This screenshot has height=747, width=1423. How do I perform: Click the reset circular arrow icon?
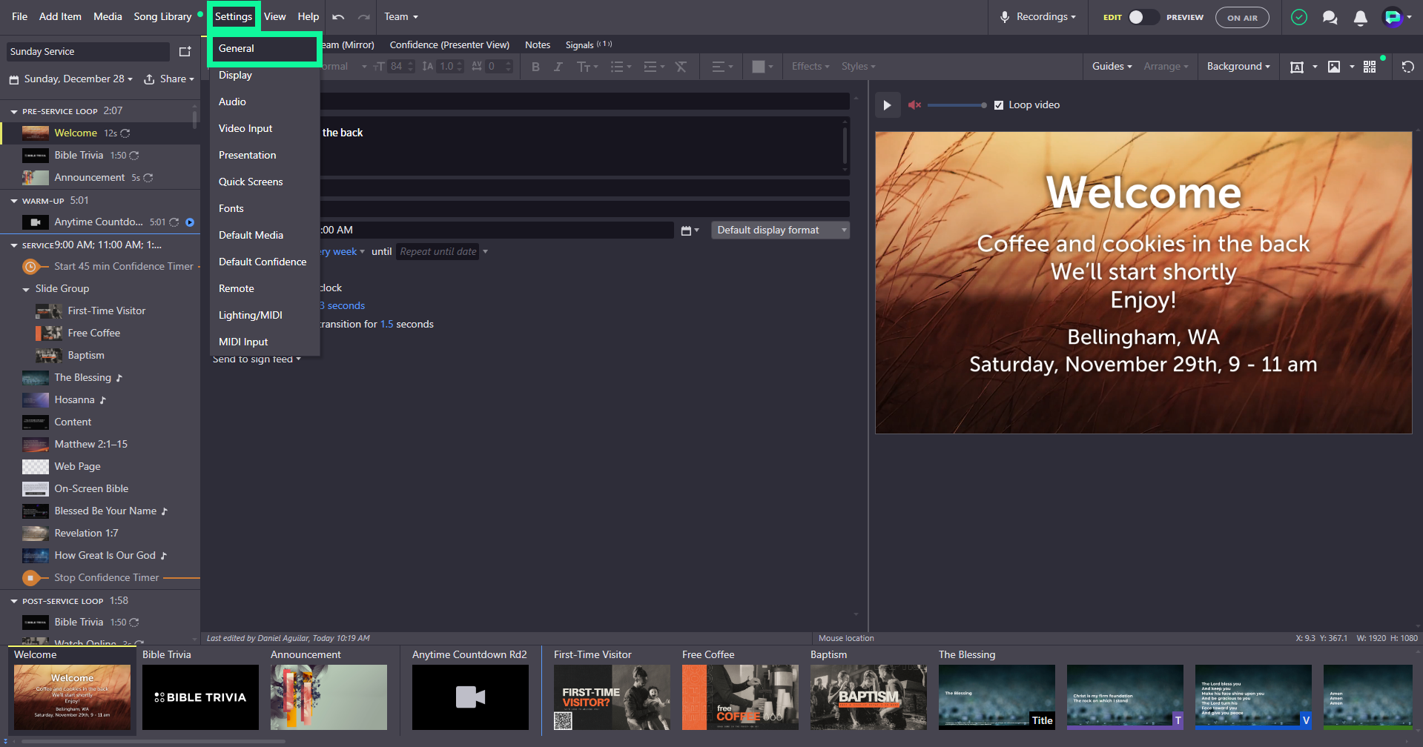[x=1408, y=67]
